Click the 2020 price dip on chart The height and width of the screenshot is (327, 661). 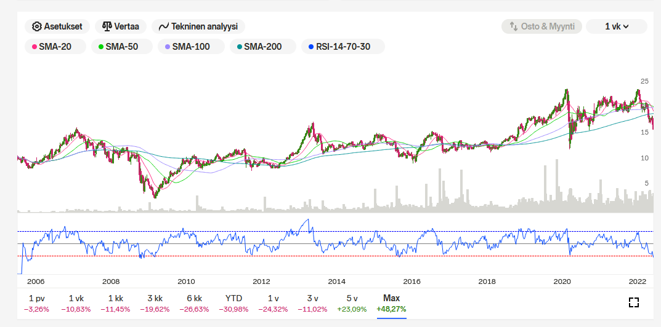(x=570, y=145)
